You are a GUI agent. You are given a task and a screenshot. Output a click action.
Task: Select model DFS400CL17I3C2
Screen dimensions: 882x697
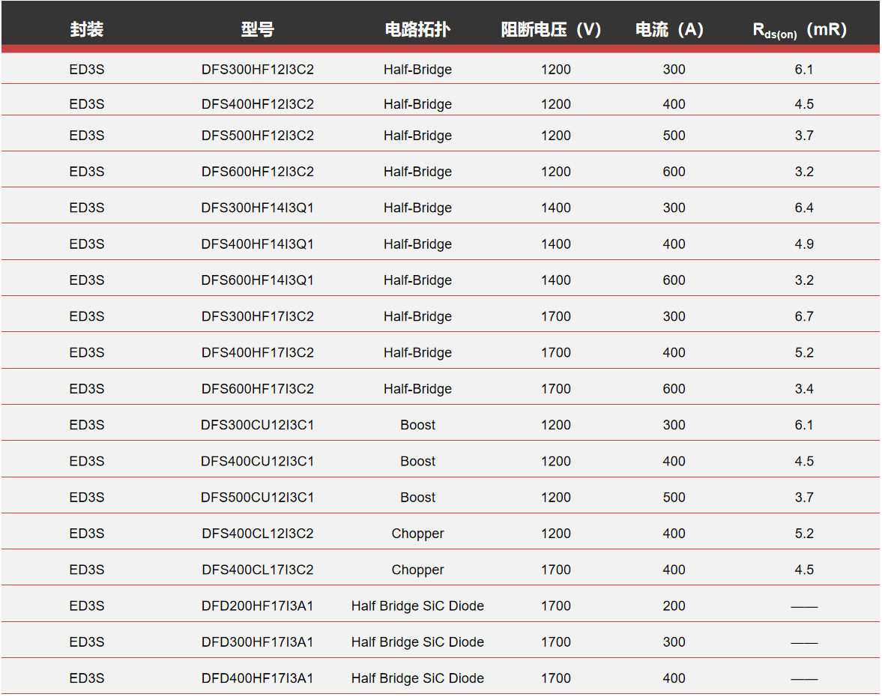[258, 570]
